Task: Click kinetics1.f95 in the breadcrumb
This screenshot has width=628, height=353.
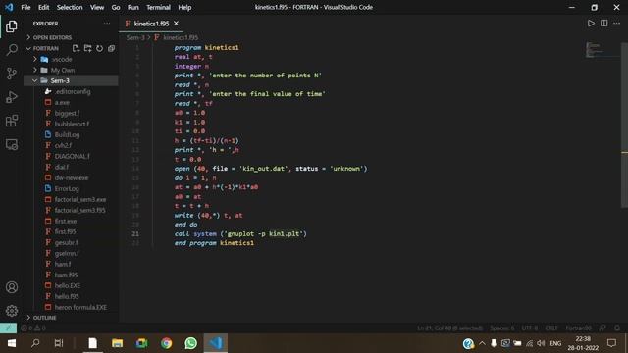Action: pyautogui.click(x=181, y=37)
